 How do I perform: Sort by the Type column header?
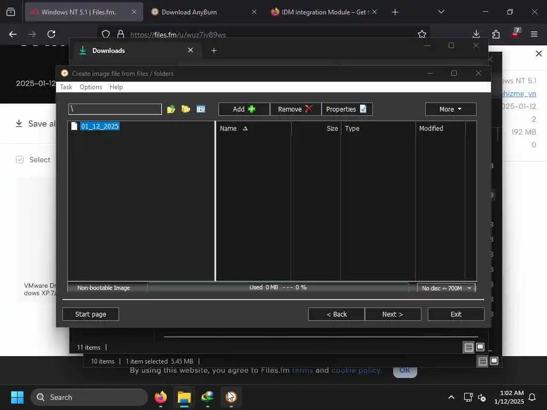378,128
